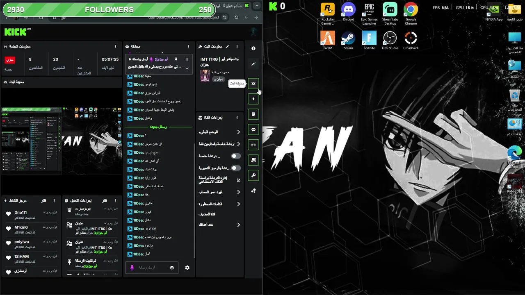Expand set goals chevron
The height and width of the screenshot is (295, 525).
tap(238, 225)
